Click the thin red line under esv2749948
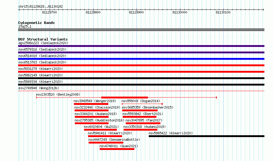The image size is (273, 161). pyautogui.click(x=141, y=91)
